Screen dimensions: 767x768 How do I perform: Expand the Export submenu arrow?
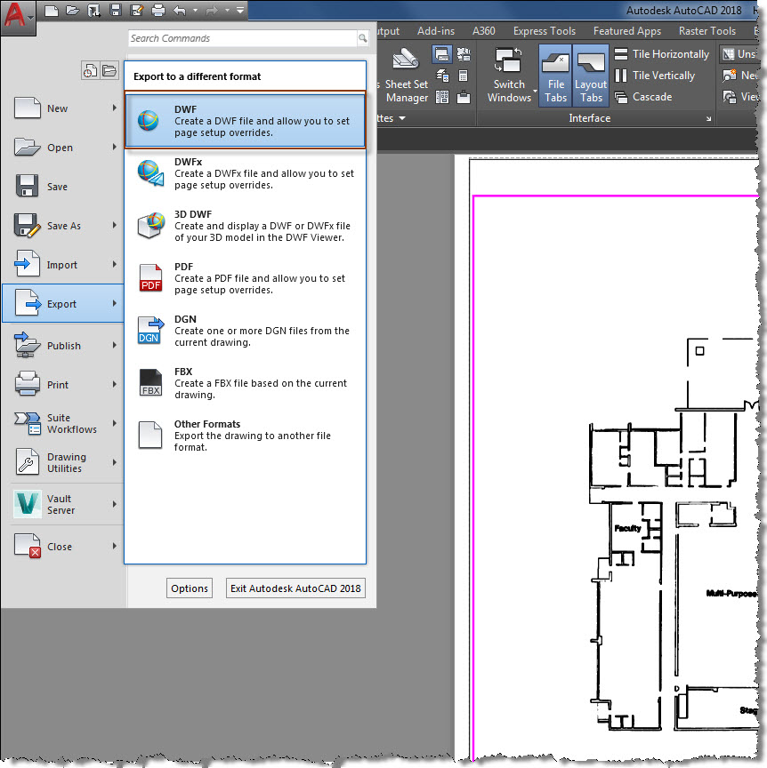click(114, 302)
